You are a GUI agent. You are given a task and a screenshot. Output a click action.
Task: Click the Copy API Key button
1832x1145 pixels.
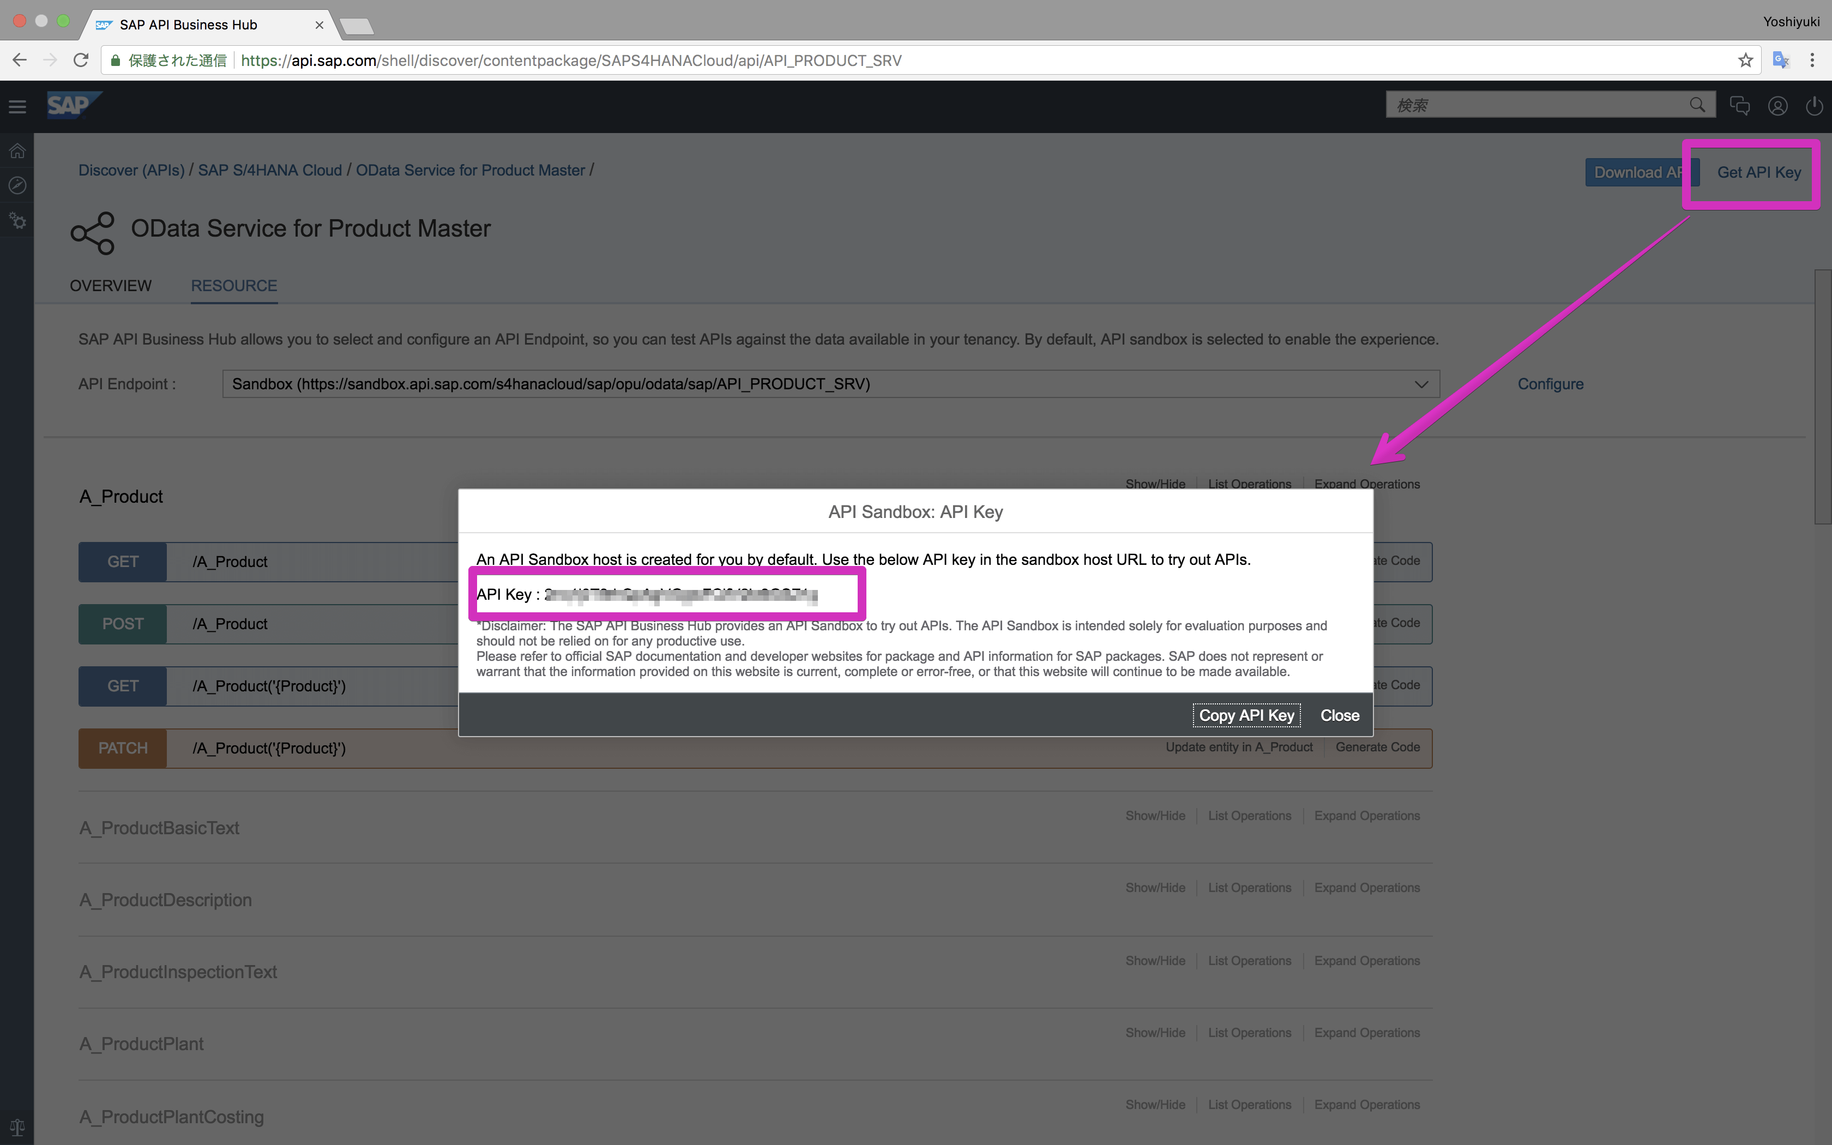click(x=1246, y=715)
